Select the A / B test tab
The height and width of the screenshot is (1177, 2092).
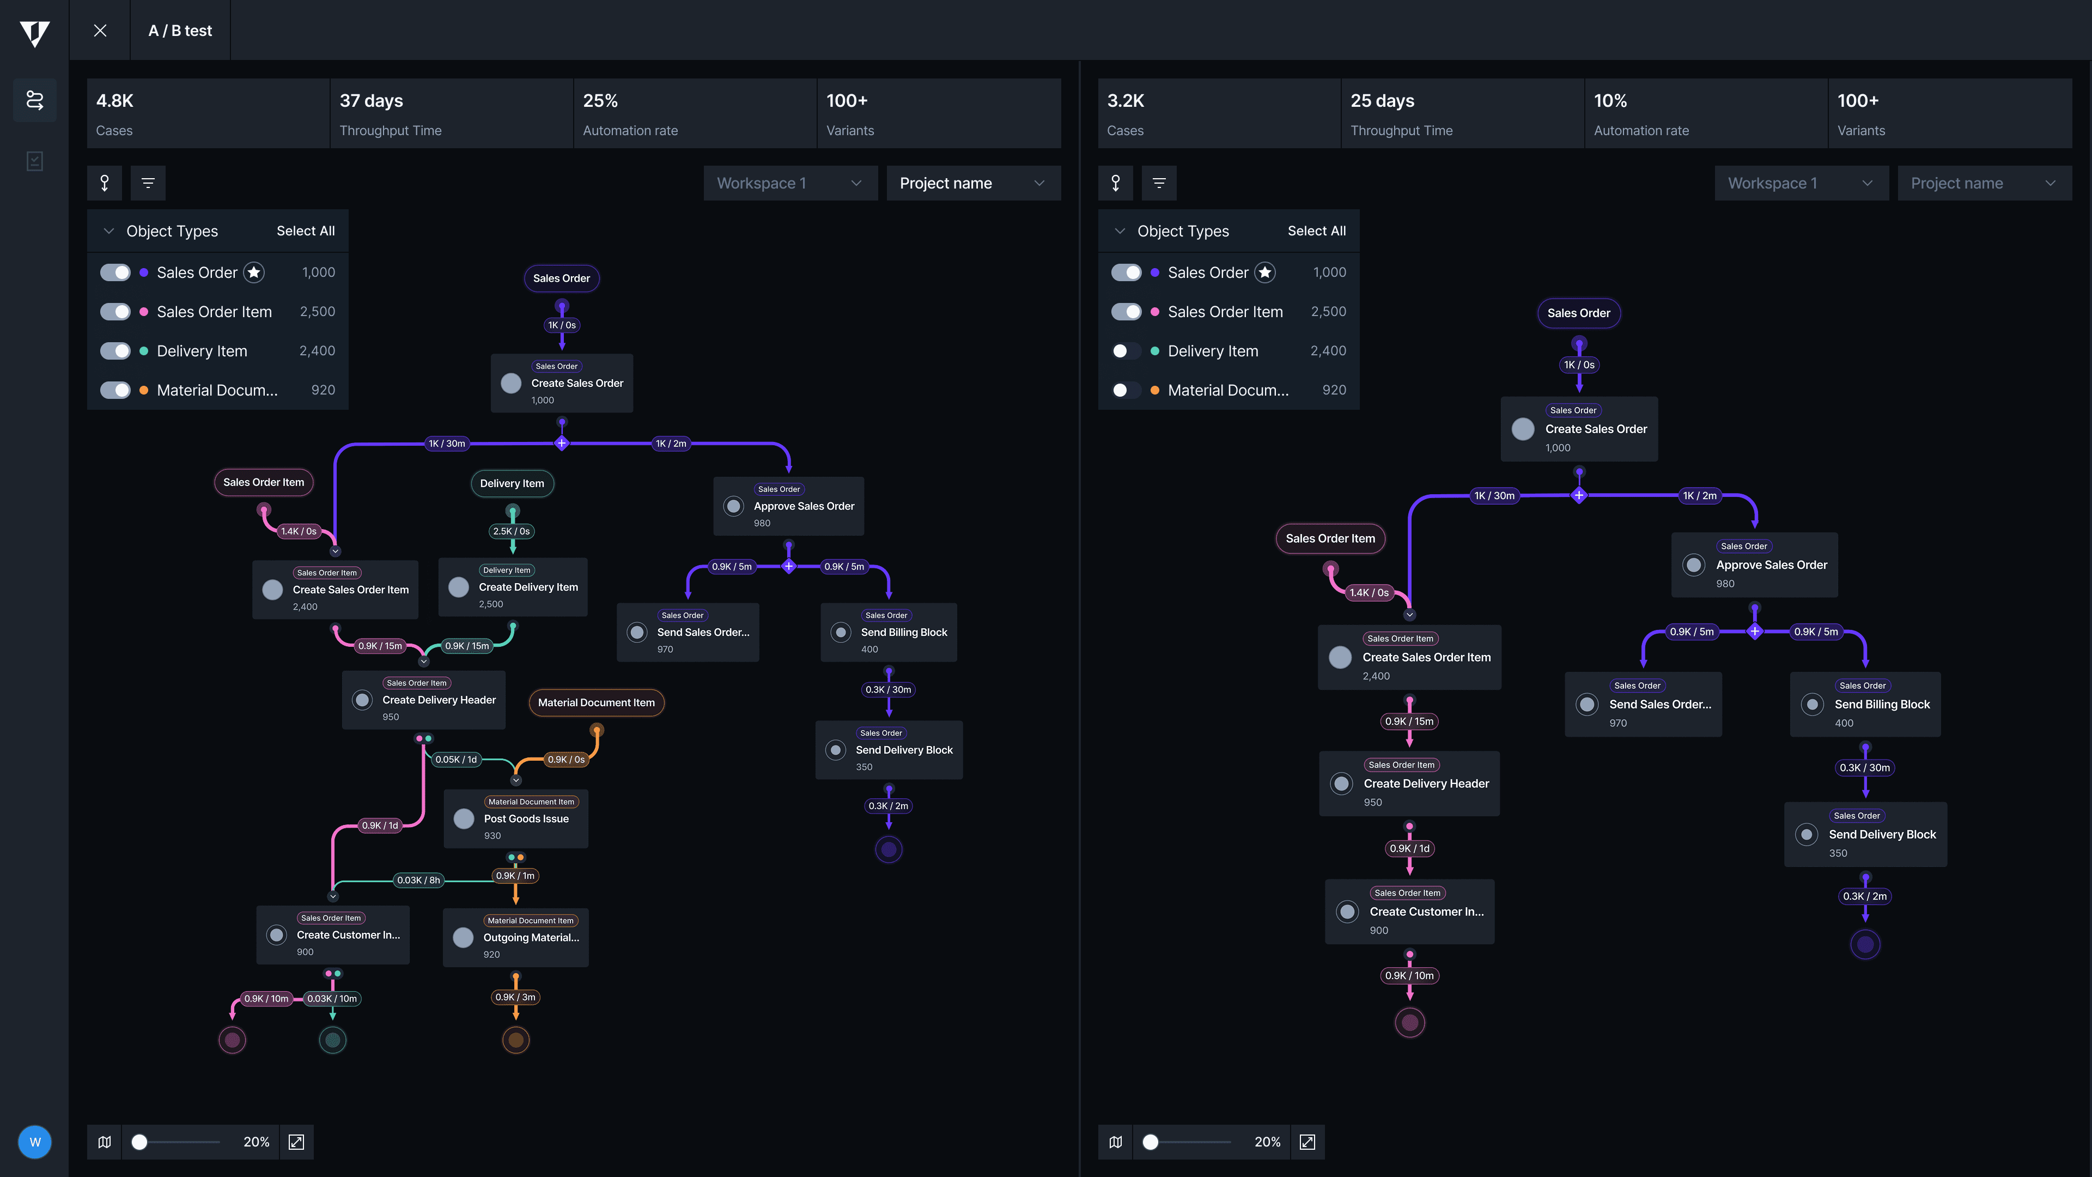[x=180, y=30]
